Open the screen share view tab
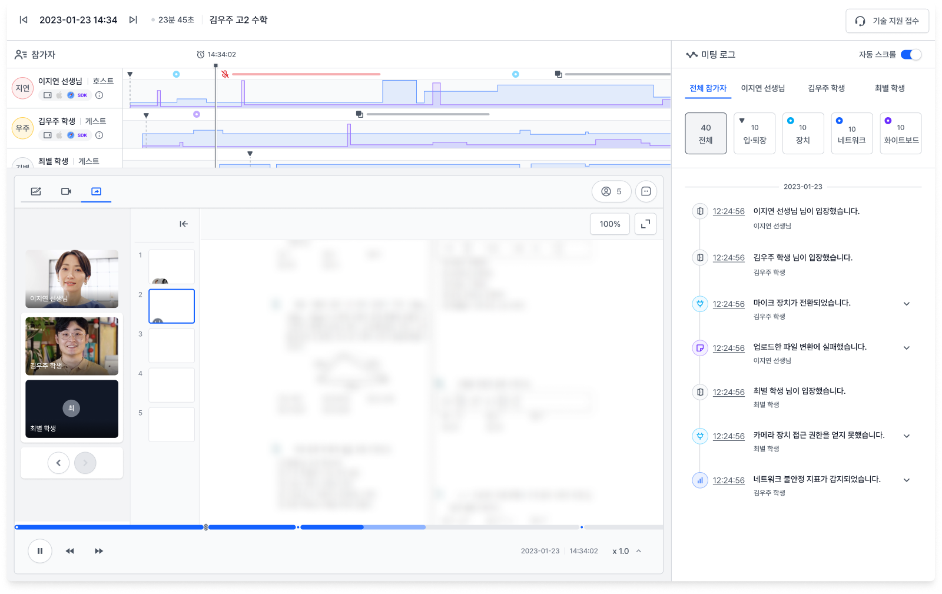Screen dimensions: 942x594 tap(96, 191)
